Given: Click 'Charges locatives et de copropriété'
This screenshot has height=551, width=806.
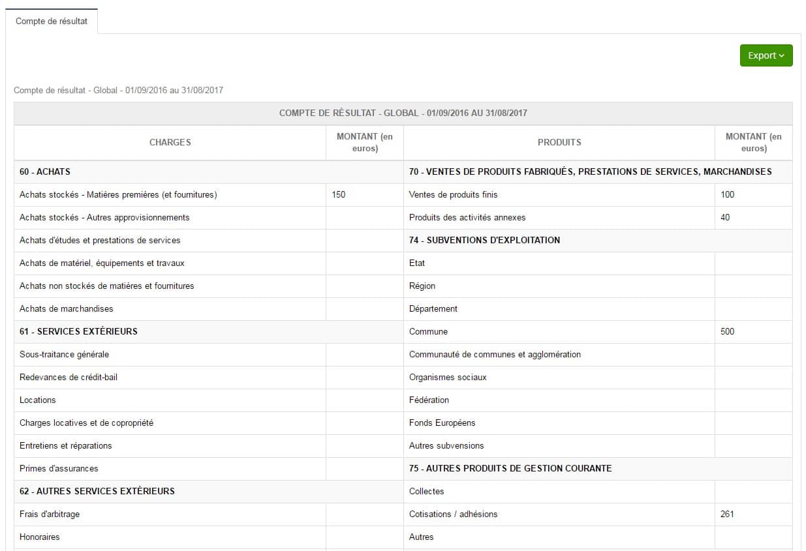Looking at the screenshot, I should [x=87, y=423].
